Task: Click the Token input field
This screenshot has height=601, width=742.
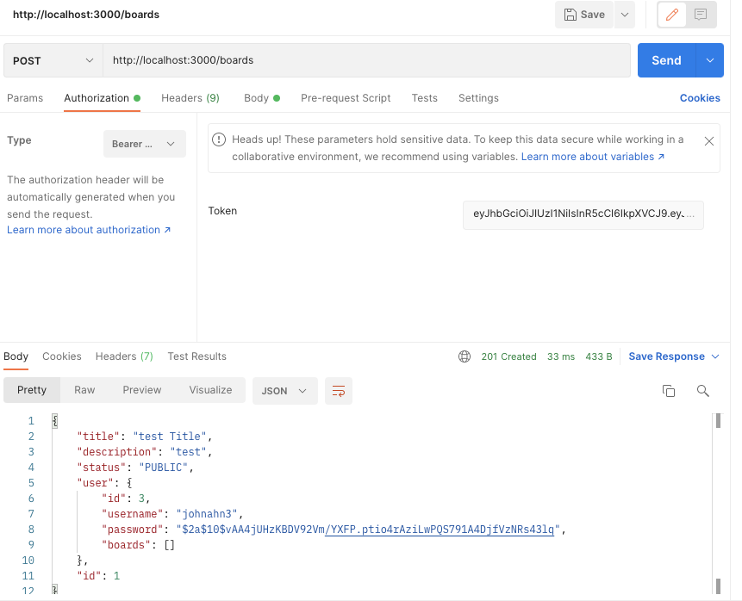Action: coord(583,215)
